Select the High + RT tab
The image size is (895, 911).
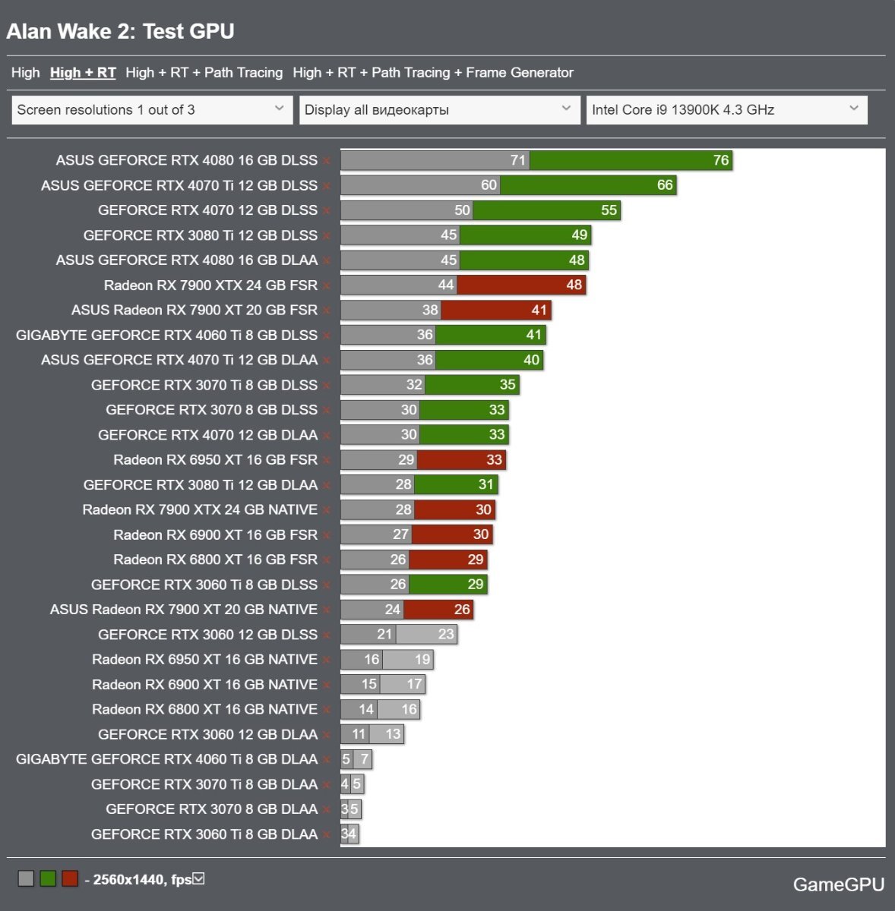coord(83,73)
